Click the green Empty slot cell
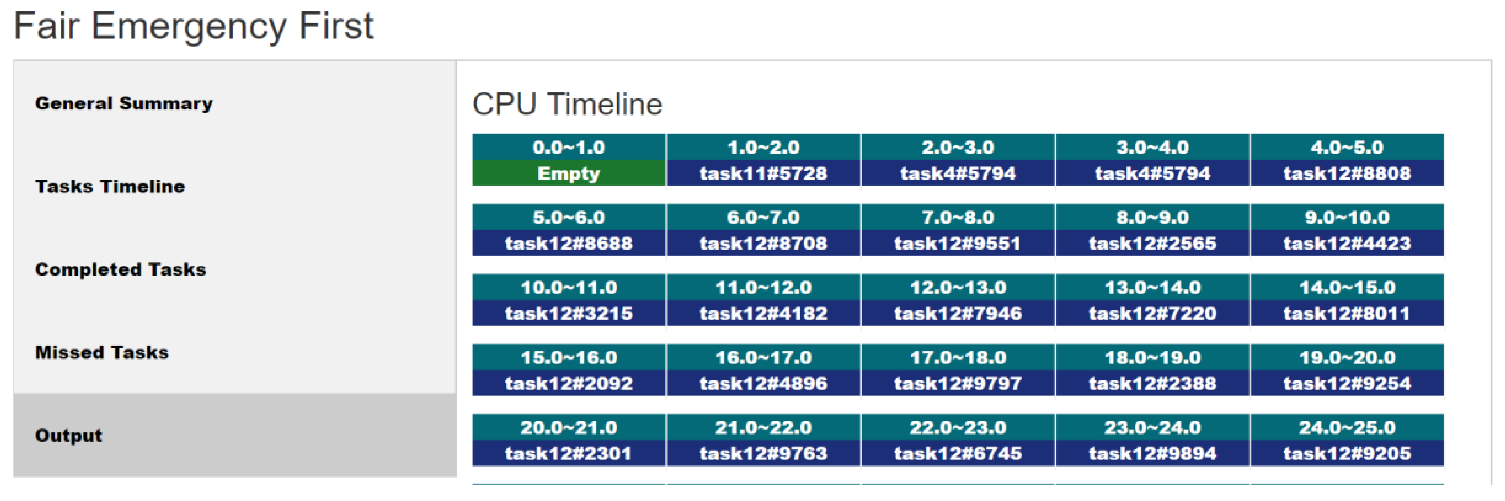 pos(568,173)
